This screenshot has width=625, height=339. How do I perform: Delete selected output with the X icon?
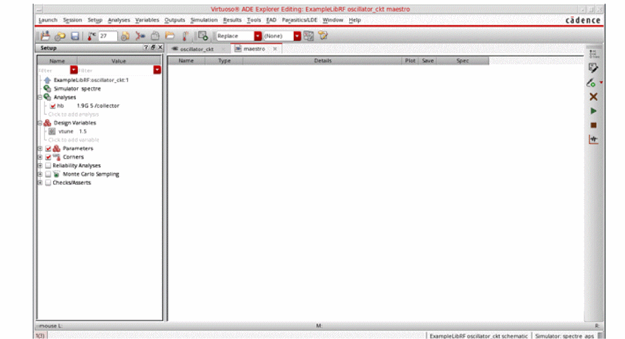tap(594, 96)
